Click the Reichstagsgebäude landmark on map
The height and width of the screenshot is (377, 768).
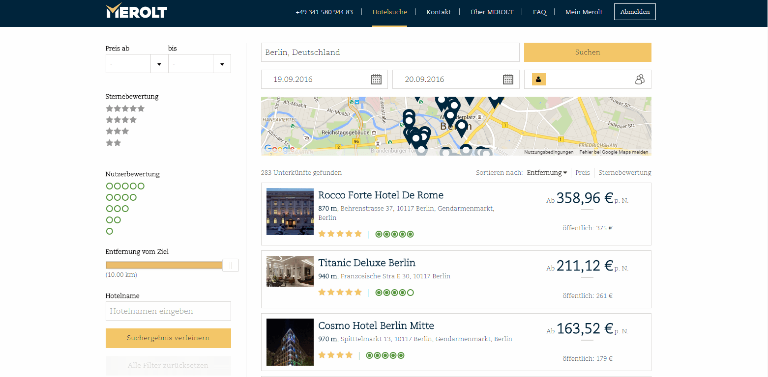click(349, 133)
